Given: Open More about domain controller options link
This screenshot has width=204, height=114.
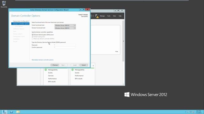Looking at the screenshot, I should coord(42,60).
